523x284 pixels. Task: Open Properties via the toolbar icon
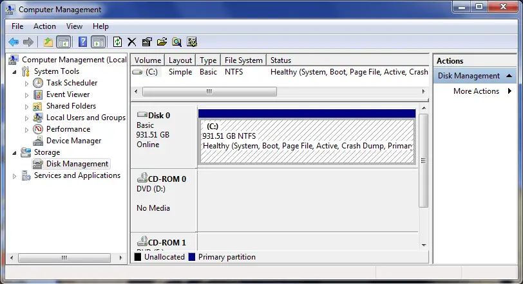(146, 42)
